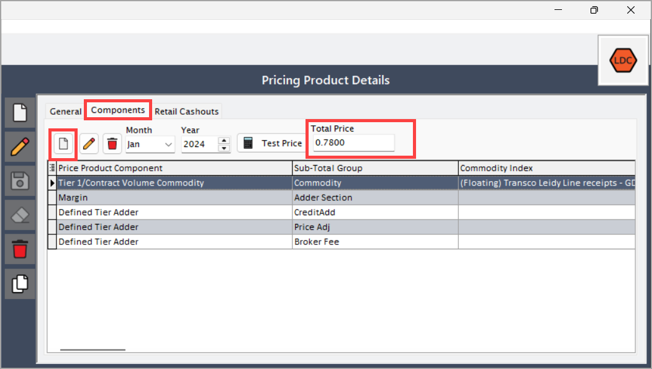Click the sidebar New document icon
This screenshot has height=369, width=652.
click(20, 113)
